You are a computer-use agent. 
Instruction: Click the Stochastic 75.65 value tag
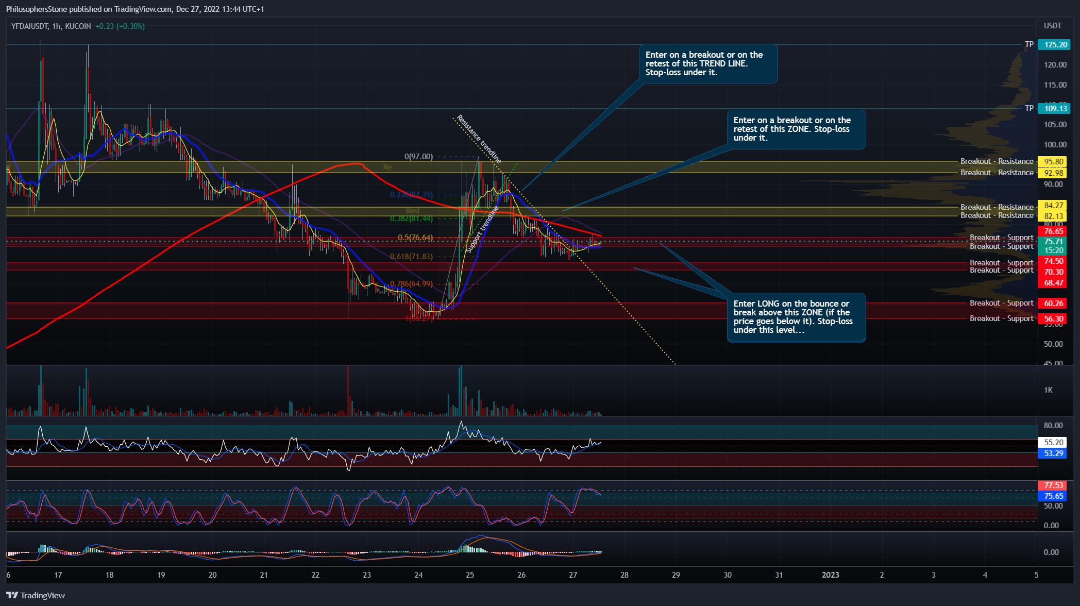tap(1053, 496)
